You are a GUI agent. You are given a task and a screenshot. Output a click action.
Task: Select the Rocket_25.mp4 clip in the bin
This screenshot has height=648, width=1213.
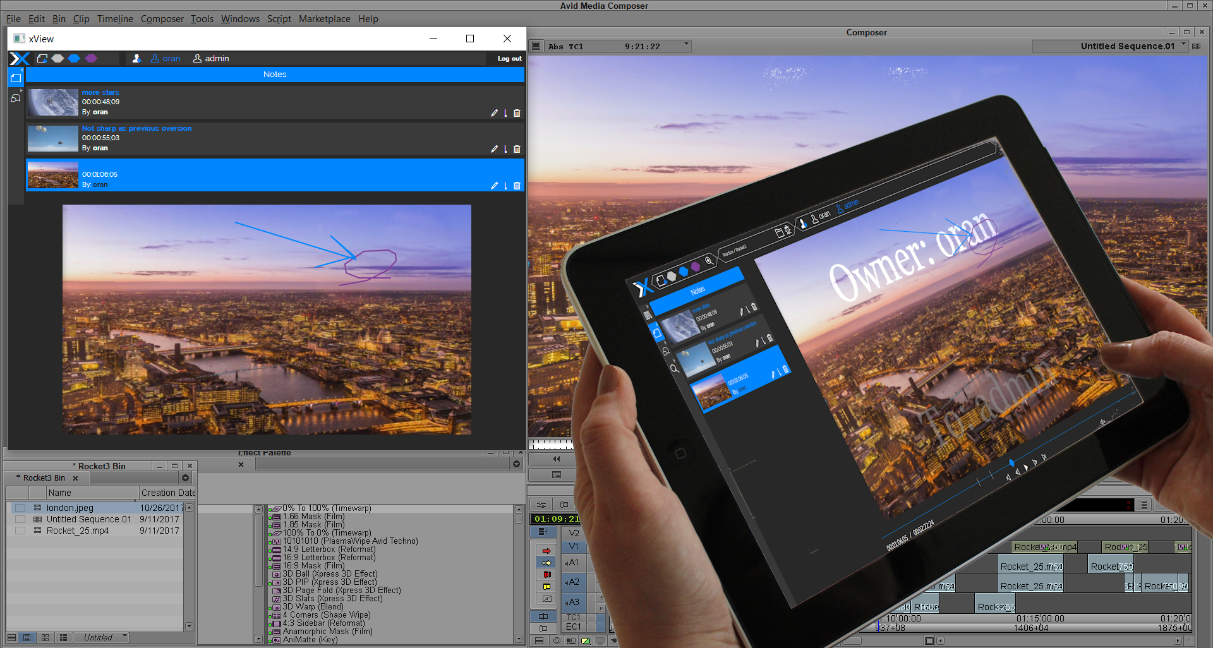coord(78,531)
